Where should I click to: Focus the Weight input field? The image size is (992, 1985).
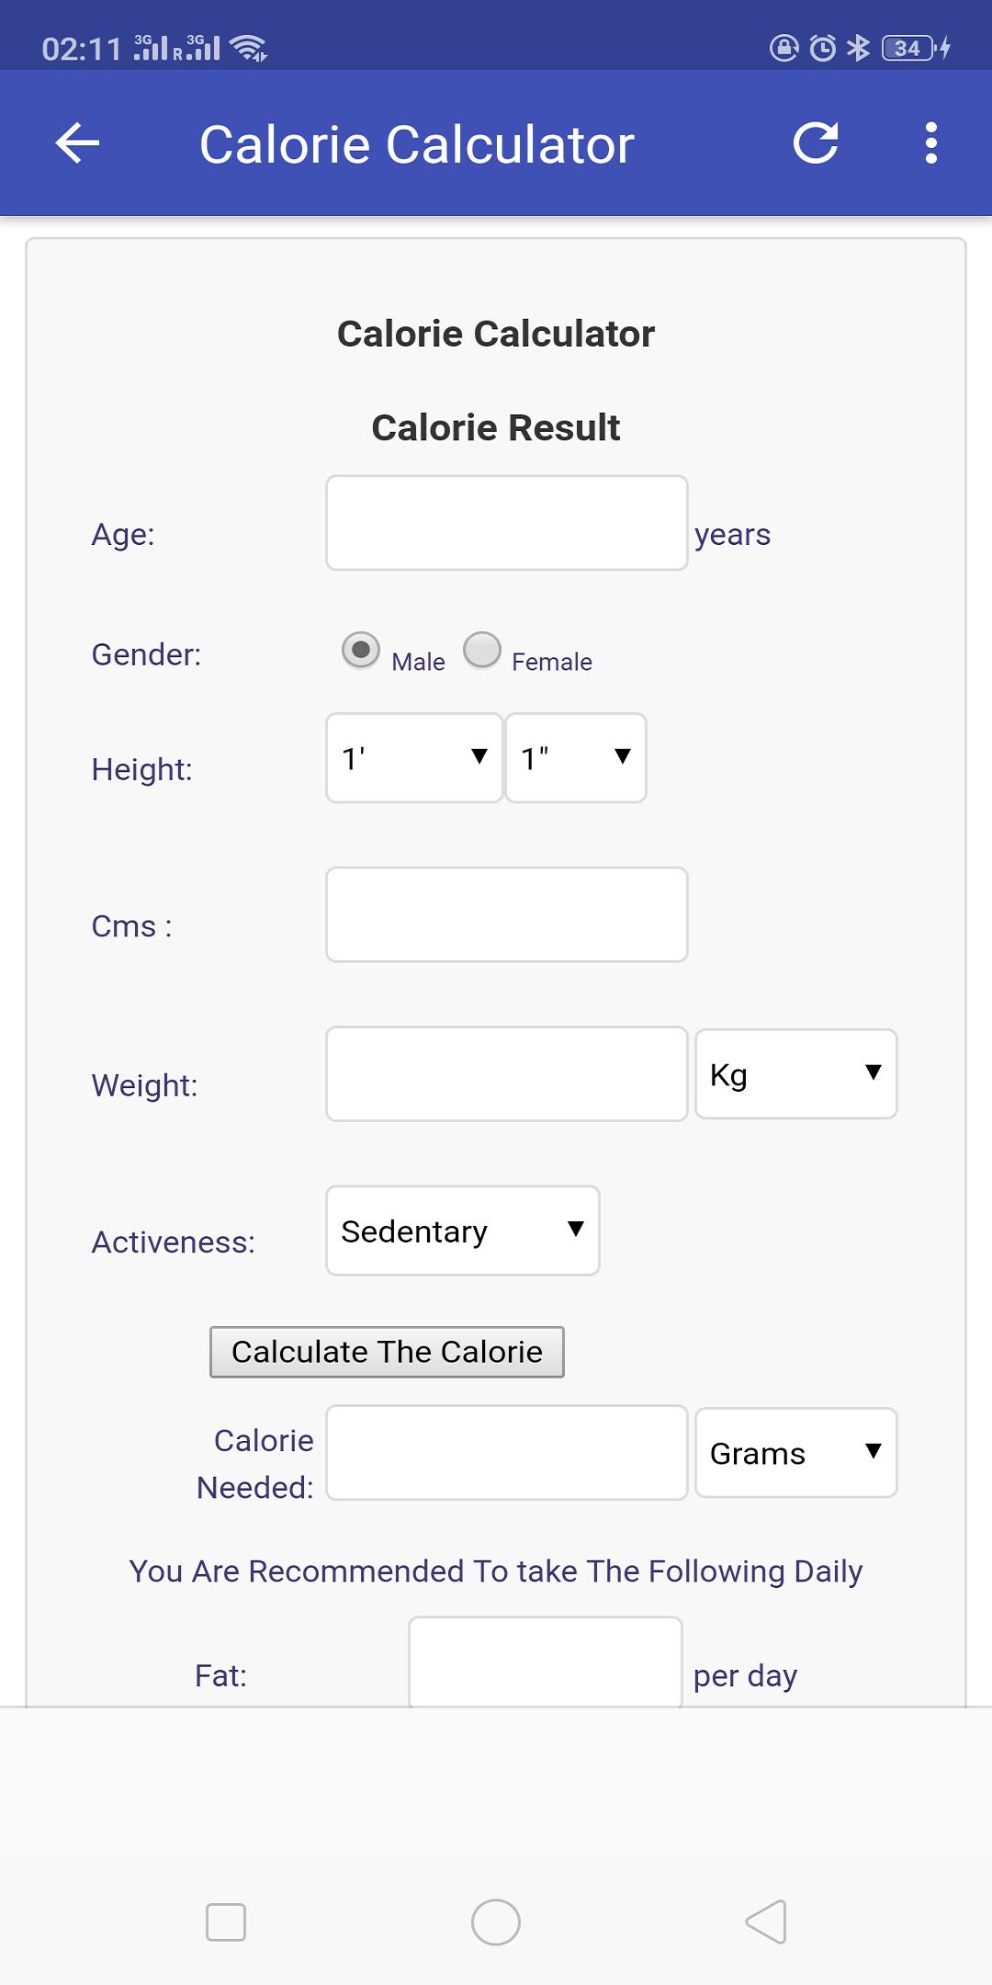click(507, 1074)
